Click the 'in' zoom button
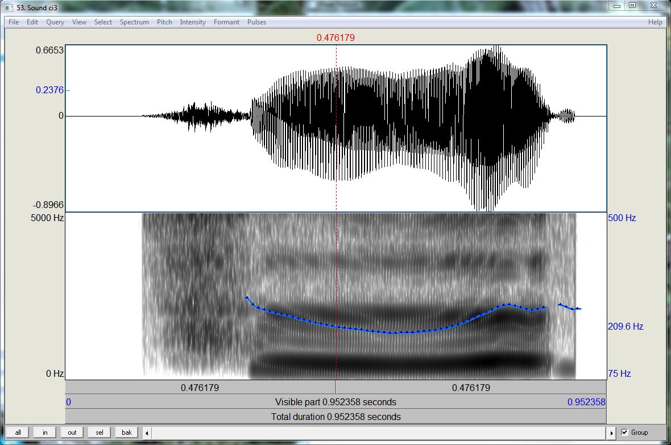This screenshot has width=671, height=445. [45, 432]
